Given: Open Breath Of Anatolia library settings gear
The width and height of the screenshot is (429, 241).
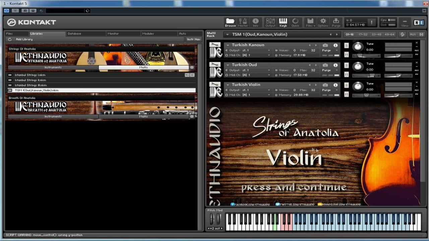Looking at the screenshot, I should pyautogui.click(x=192, y=116).
